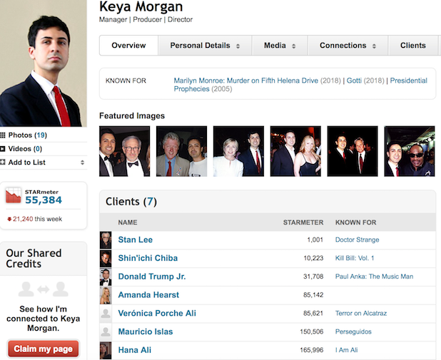This screenshot has height=360, width=441.
Task: Click Keya Morgan's main profile photo
Action: click(44, 63)
